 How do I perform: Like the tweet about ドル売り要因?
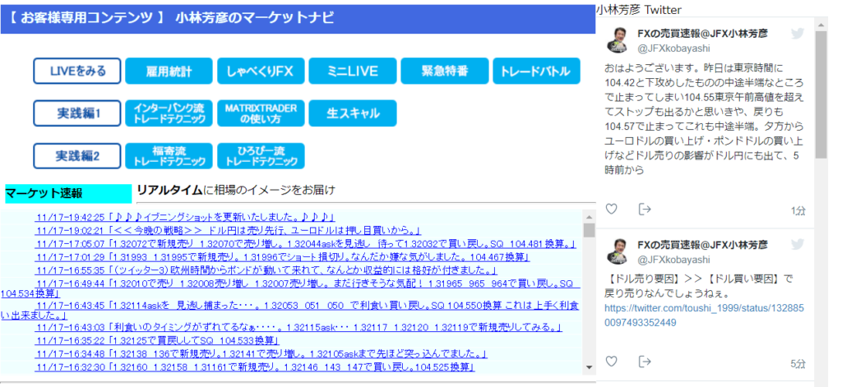tap(611, 362)
